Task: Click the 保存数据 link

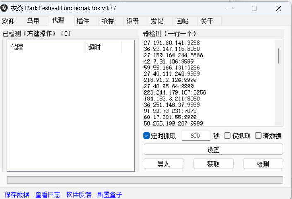Action: pyautogui.click(x=17, y=194)
